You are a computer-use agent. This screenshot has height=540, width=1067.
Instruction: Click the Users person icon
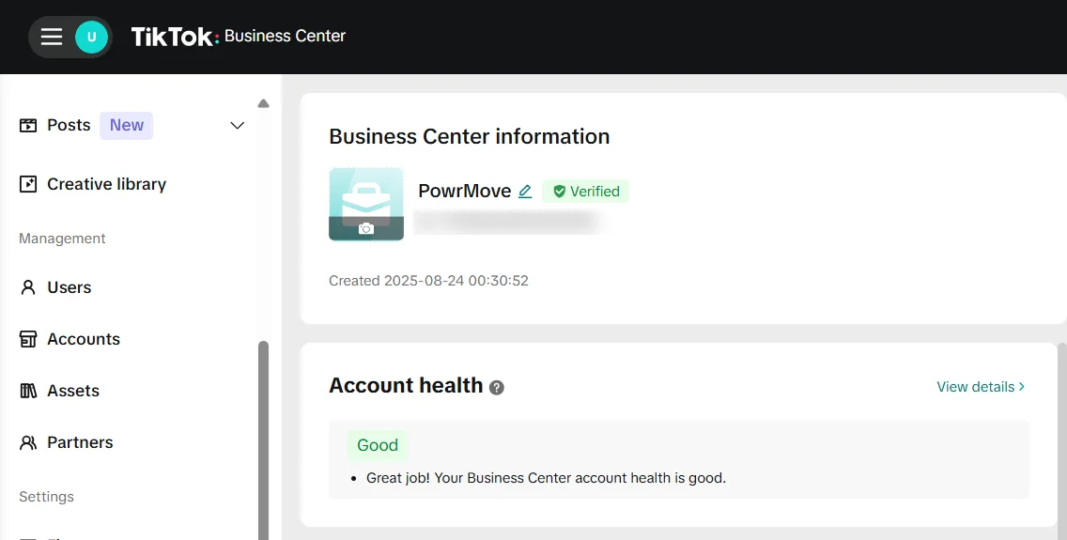28,287
